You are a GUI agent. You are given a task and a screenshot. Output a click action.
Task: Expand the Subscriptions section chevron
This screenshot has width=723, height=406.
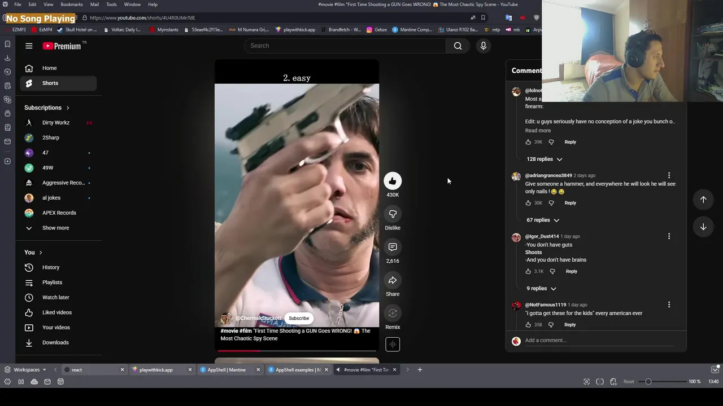[68, 108]
